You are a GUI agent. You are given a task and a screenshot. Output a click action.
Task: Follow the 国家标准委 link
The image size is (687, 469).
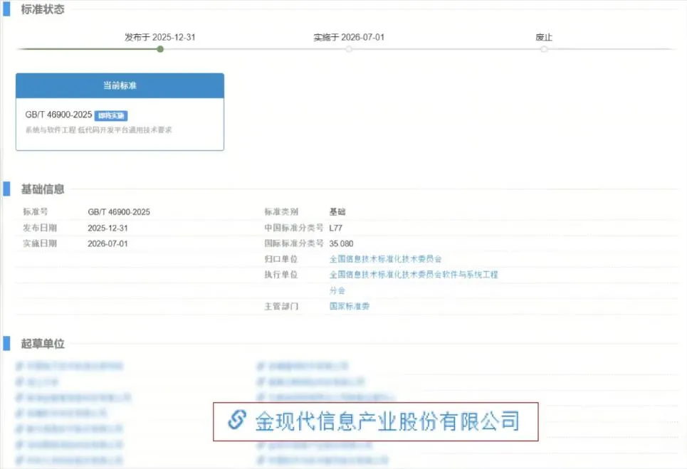click(x=349, y=307)
